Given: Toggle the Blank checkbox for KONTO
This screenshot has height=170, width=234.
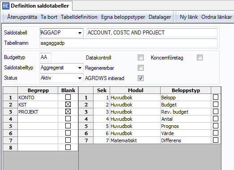Looking at the screenshot, I should (x=68, y=98).
